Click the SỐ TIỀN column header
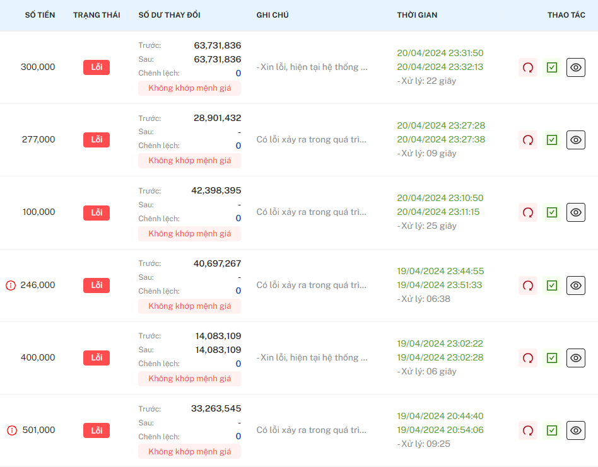 click(x=40, y=15)
